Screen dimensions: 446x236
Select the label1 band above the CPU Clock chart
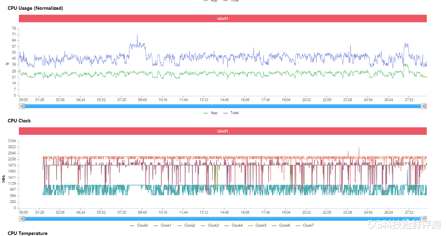pyautogui.click(x=223, y=131)
